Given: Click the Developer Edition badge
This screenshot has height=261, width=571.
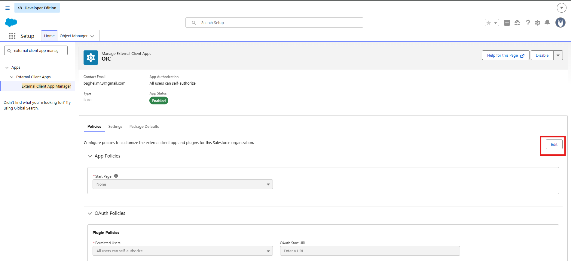Looking at the screenshot, I should tap(37, 8).
